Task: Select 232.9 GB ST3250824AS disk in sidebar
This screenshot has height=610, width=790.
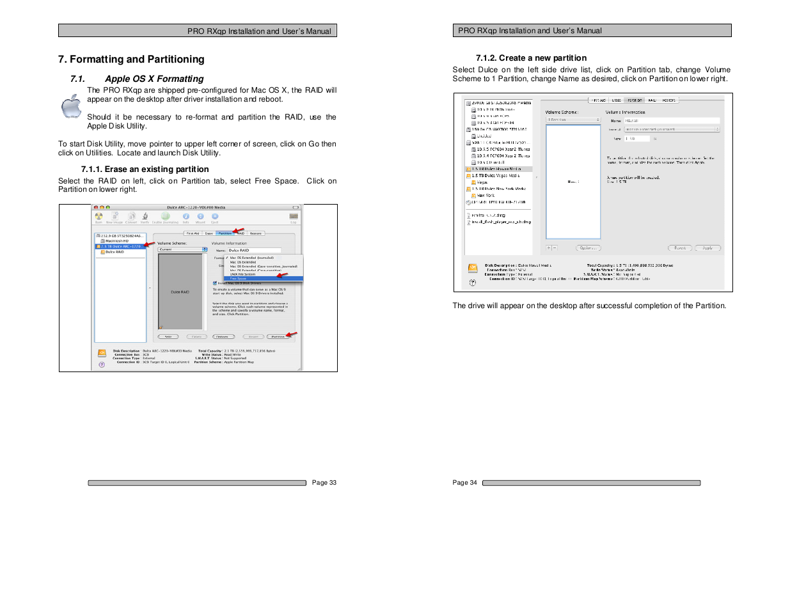Action: pos(119,236)
